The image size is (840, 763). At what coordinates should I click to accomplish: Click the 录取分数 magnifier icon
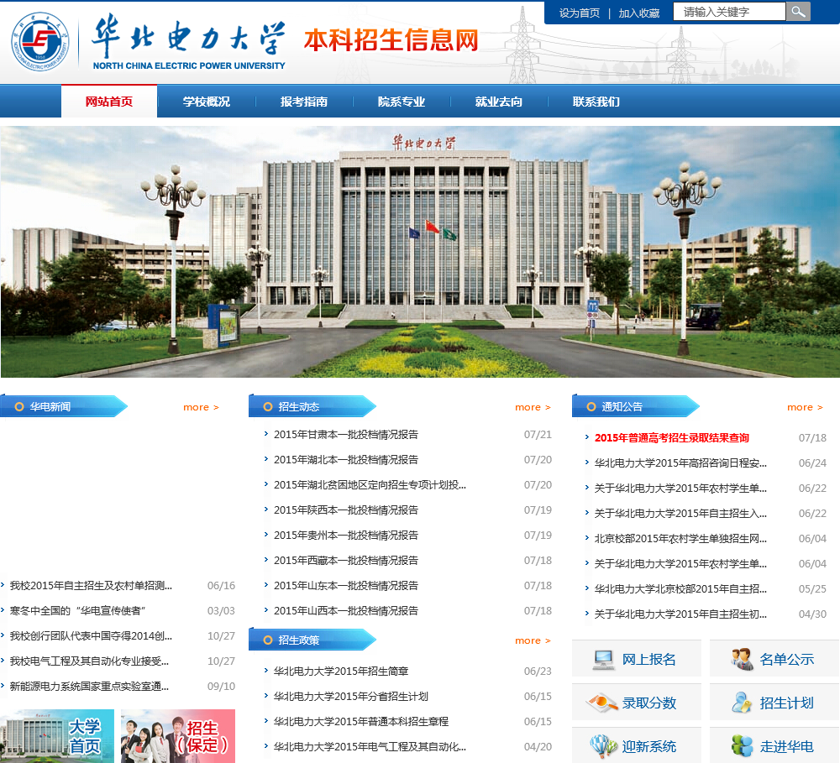coord(602,703)
